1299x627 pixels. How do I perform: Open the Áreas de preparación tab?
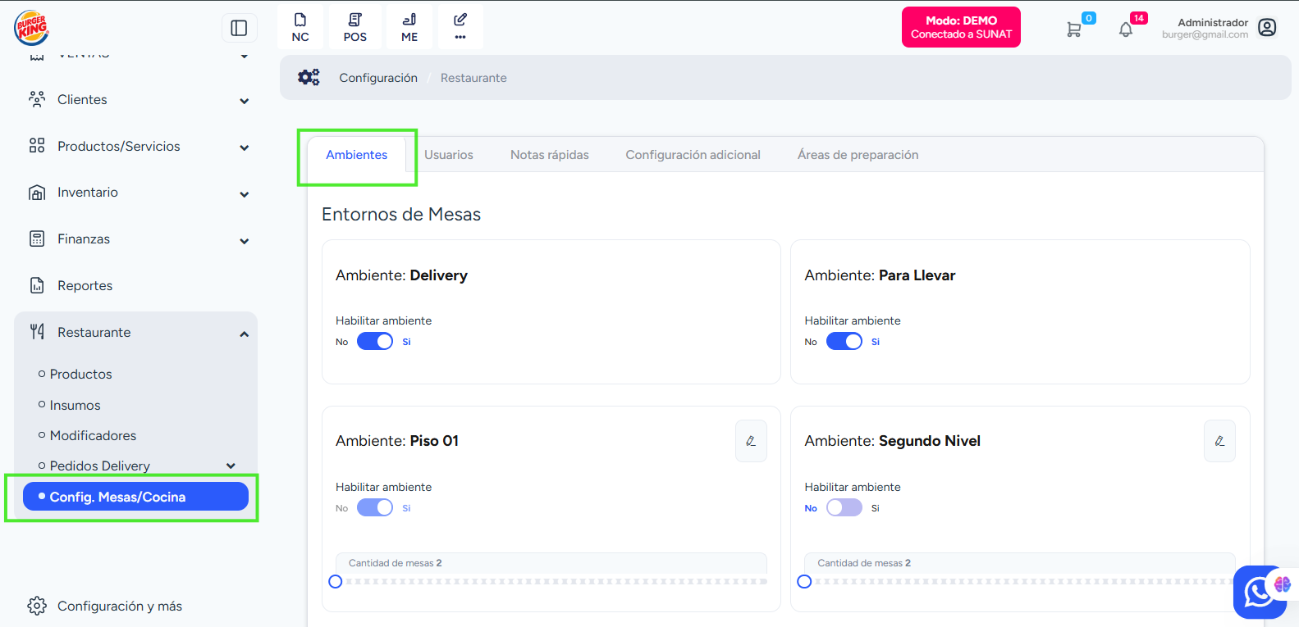pos(858,155)
